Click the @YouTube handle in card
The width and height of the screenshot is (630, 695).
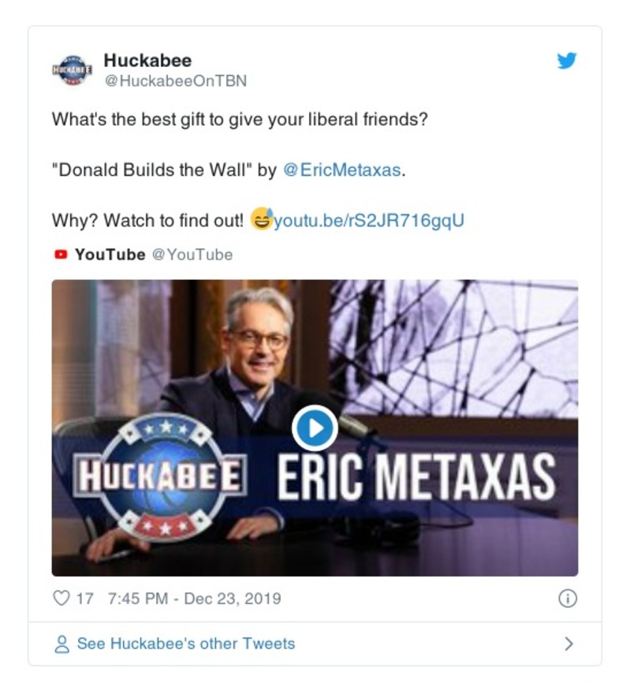tap(192, 255)
